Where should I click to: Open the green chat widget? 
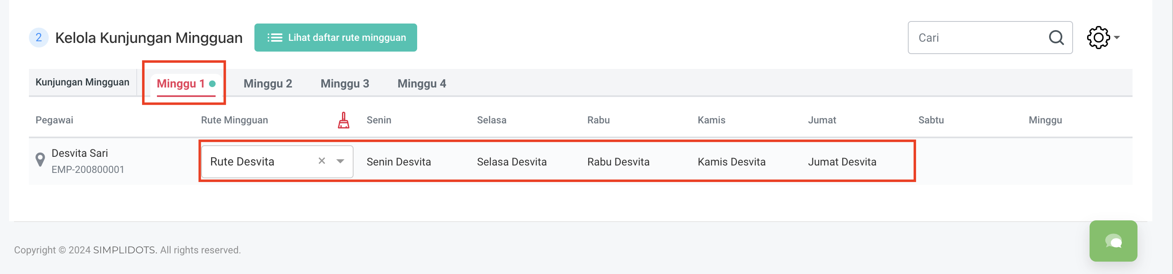pos(1113,241)
